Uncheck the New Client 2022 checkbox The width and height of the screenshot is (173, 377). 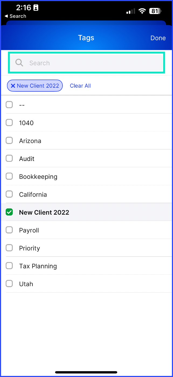click(x=9, y=212)
